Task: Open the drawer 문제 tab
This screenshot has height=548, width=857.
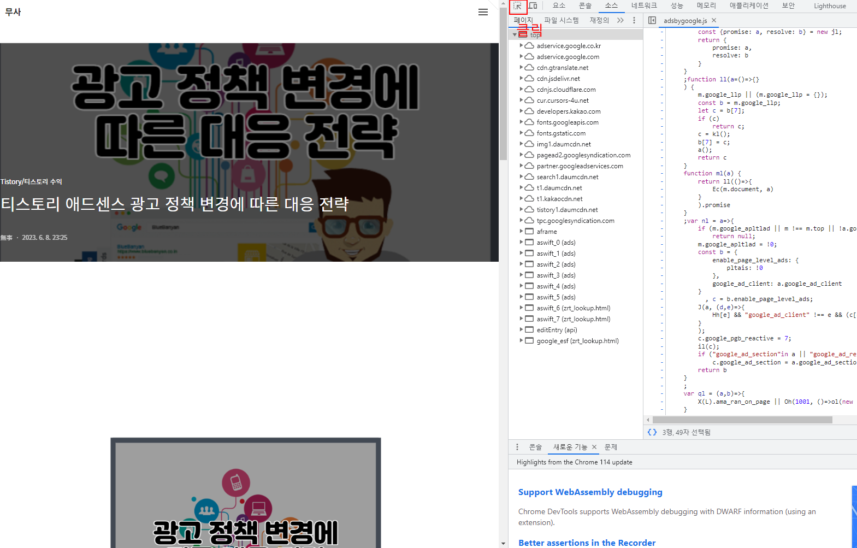Action: 611,447
